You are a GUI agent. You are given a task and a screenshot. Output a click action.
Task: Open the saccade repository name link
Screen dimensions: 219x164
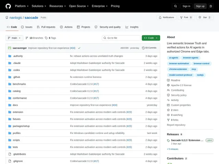[x=31, y=17]
